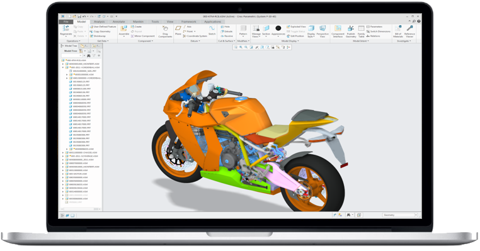Click the Toggle Status option

click(295, 31)
